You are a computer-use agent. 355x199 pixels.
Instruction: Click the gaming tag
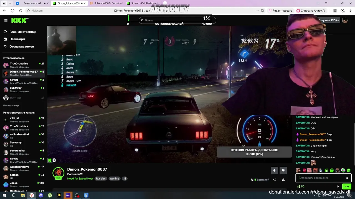pyautogui.click(x=114, y=179)
